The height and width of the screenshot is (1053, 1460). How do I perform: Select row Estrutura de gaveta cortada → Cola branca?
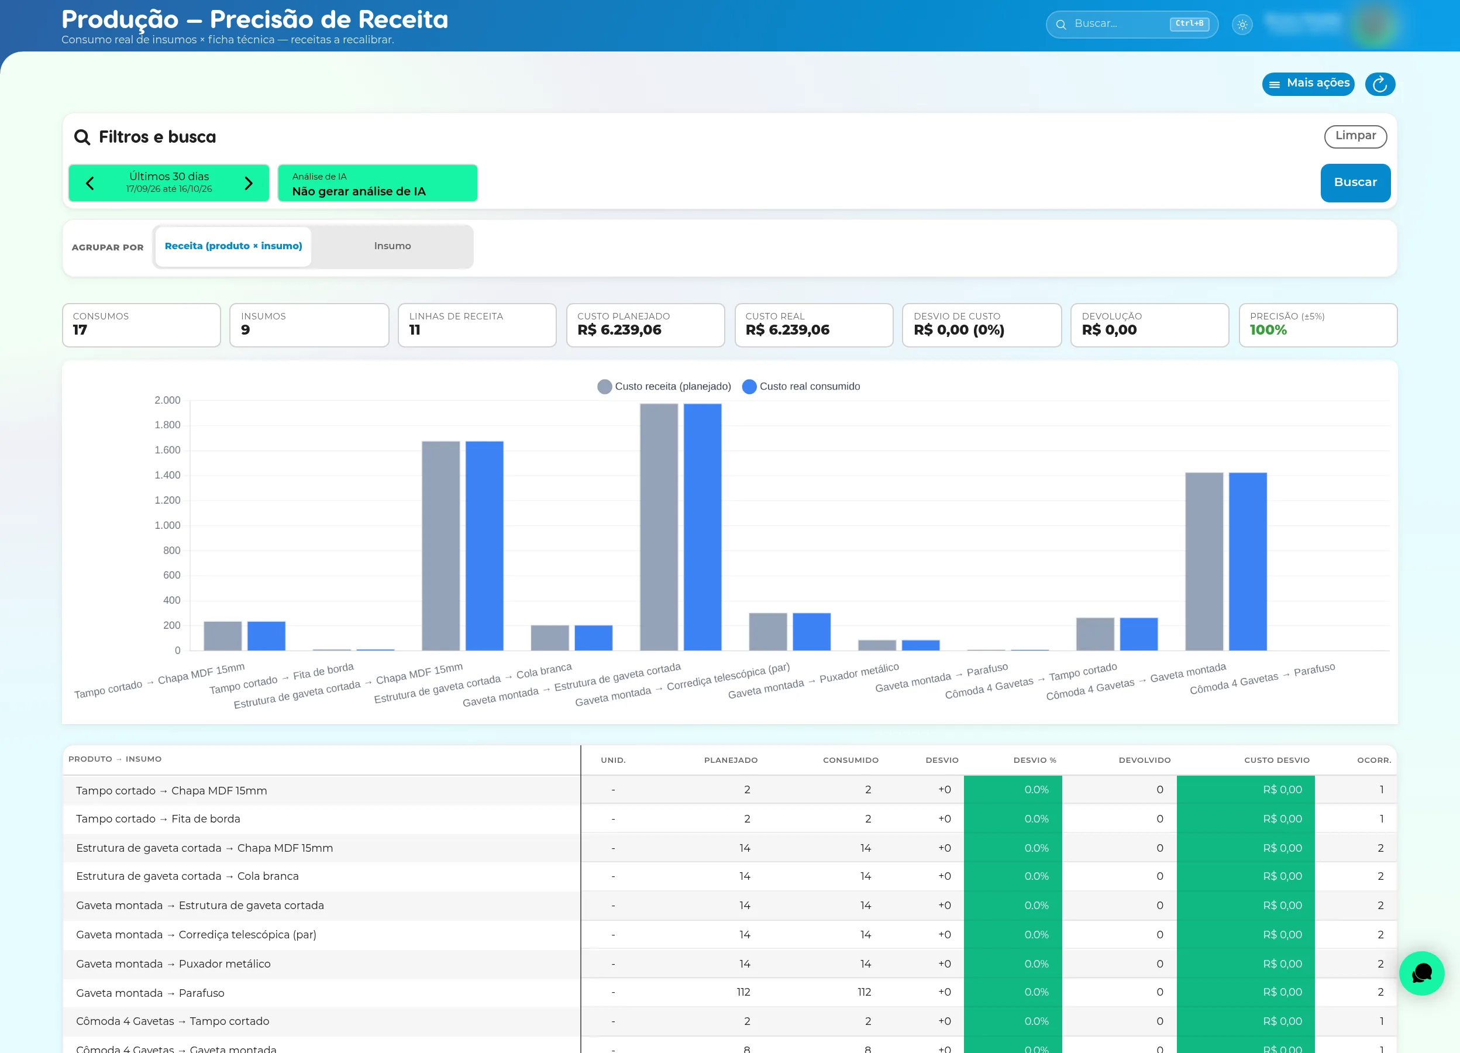pyautogui.click(x=729, y=876)
